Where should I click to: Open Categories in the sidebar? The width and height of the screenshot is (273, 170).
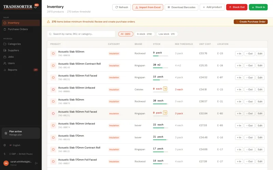21,44
